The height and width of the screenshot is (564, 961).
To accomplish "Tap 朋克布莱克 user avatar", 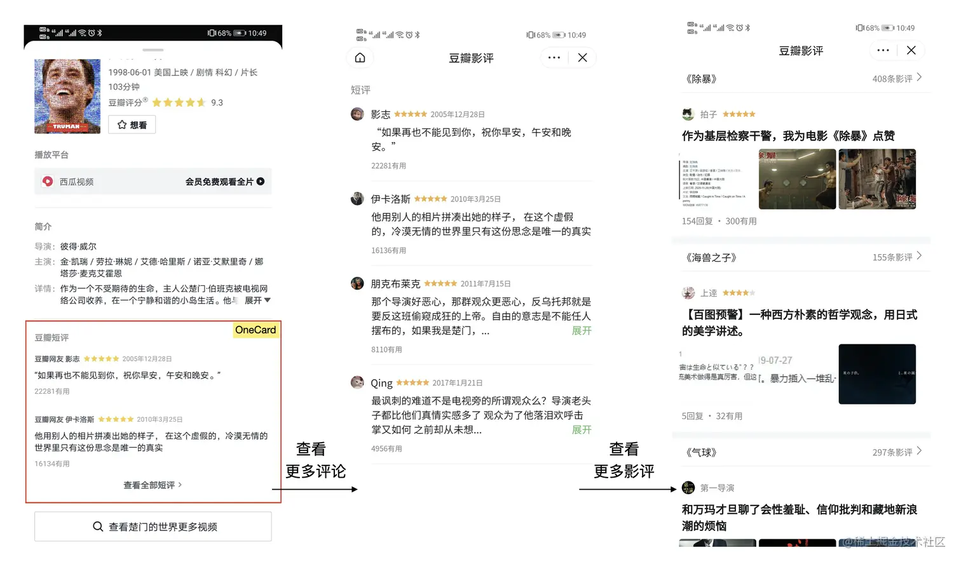I will [357, 283].
